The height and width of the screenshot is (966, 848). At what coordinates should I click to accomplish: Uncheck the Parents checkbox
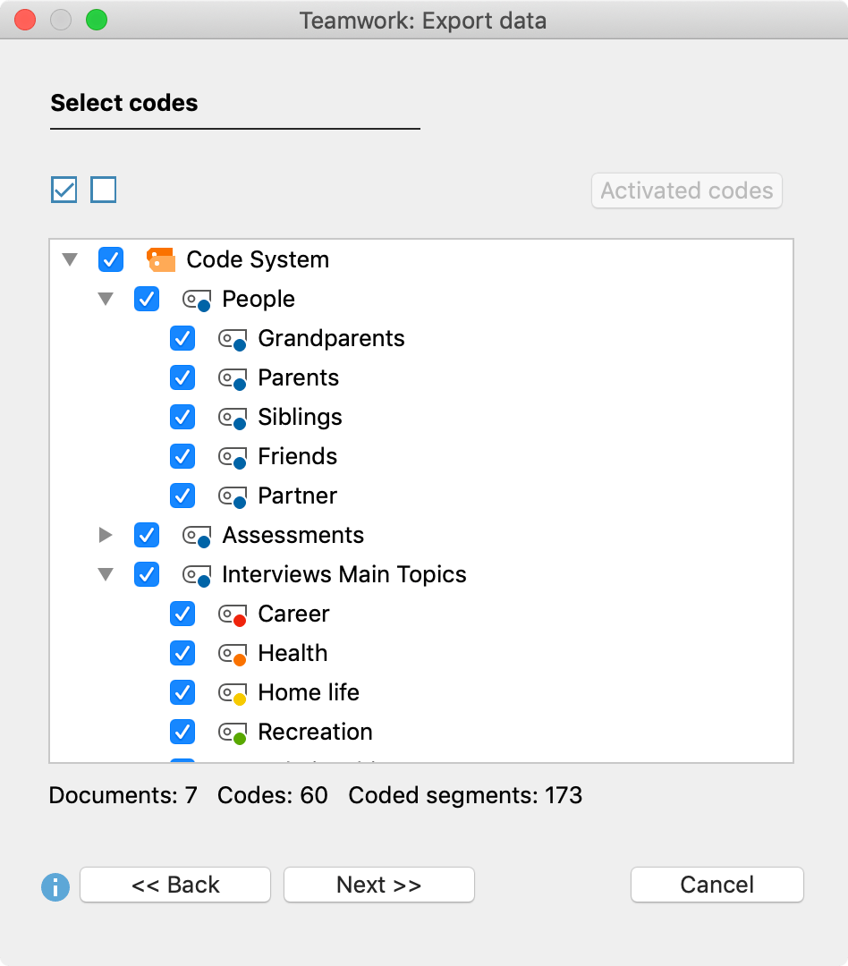[182, 377]
